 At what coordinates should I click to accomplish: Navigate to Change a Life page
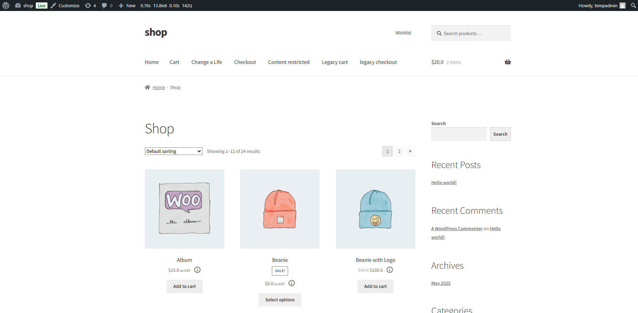(206, 62)
